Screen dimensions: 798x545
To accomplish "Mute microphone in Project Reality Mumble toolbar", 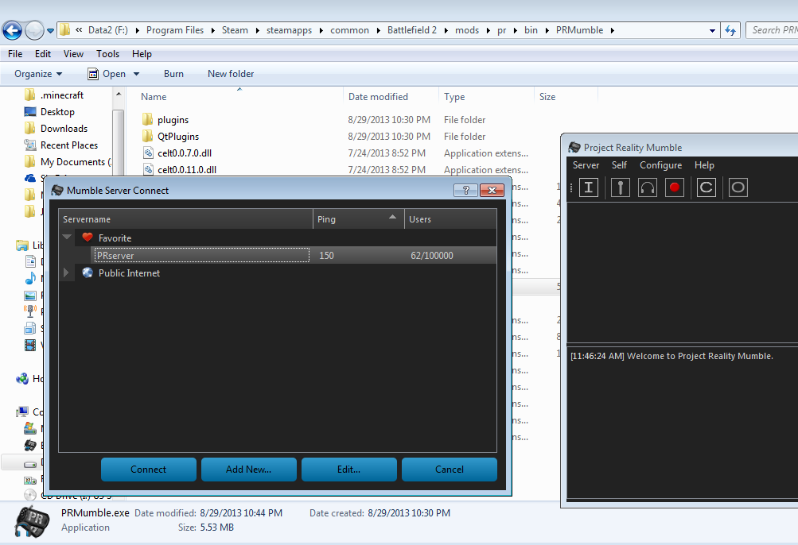I will click(x=620, y=187).
